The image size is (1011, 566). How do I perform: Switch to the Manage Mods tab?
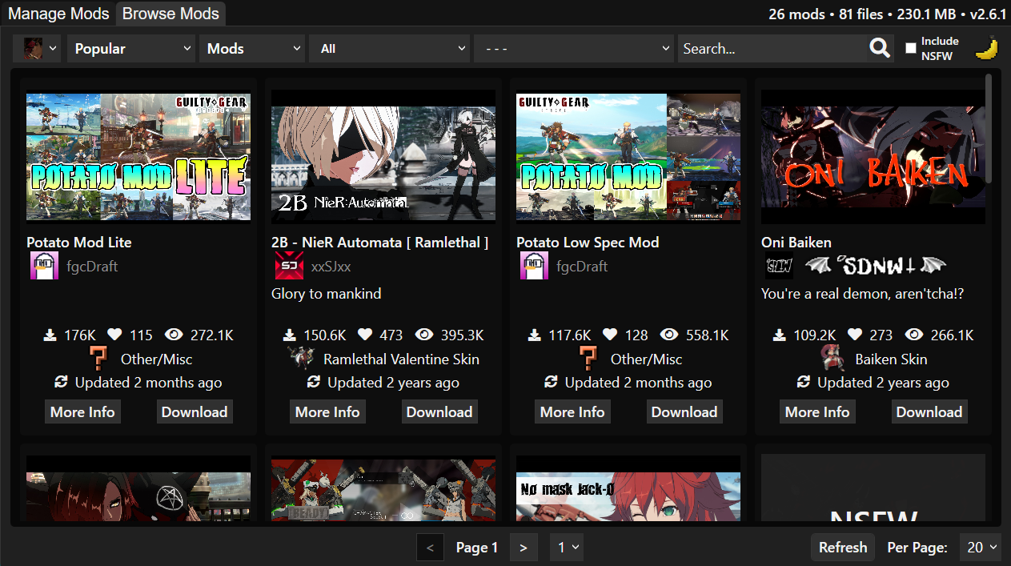point(58,14)
